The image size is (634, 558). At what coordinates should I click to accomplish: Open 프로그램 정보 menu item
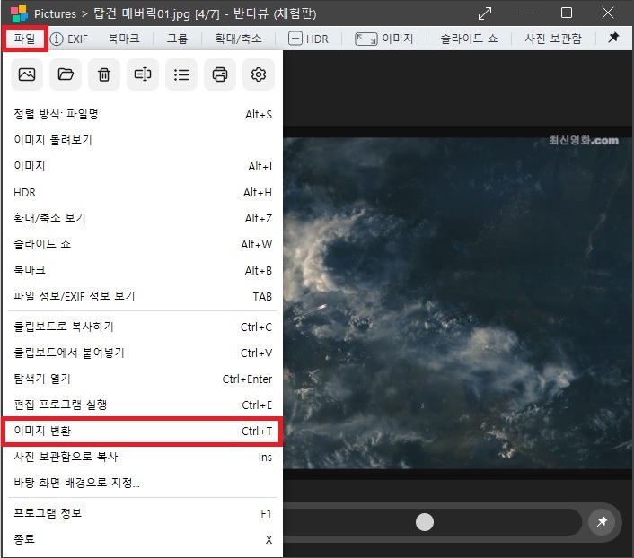(142, 513)
